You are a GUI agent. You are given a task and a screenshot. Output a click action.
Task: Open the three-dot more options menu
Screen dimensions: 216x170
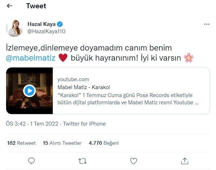[x=207, y=25]
